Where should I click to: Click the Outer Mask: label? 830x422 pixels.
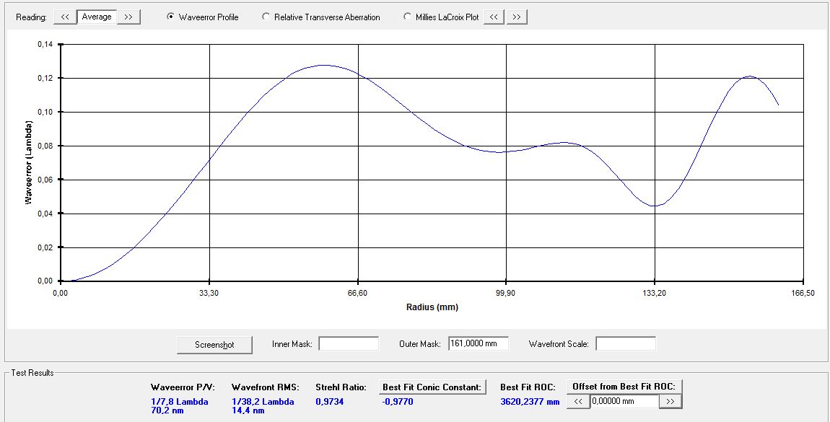(420, 344)
